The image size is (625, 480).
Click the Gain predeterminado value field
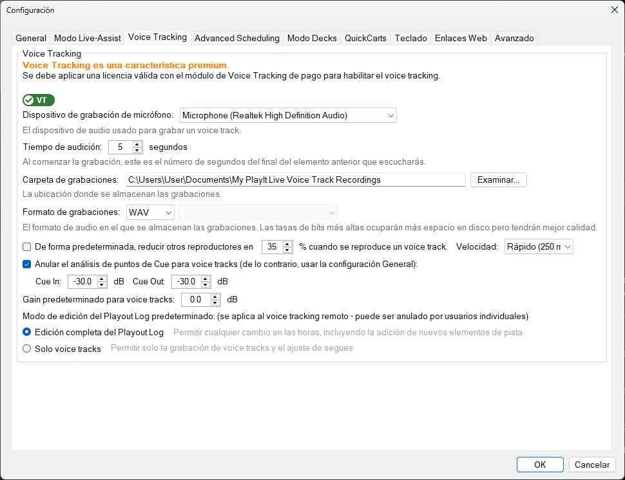click(x=196, y=300)
